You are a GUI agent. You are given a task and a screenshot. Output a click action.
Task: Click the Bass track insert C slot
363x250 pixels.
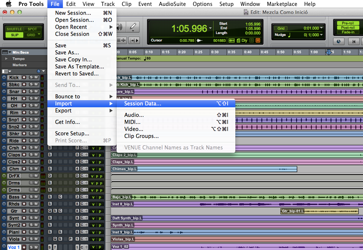click(60, 197)
